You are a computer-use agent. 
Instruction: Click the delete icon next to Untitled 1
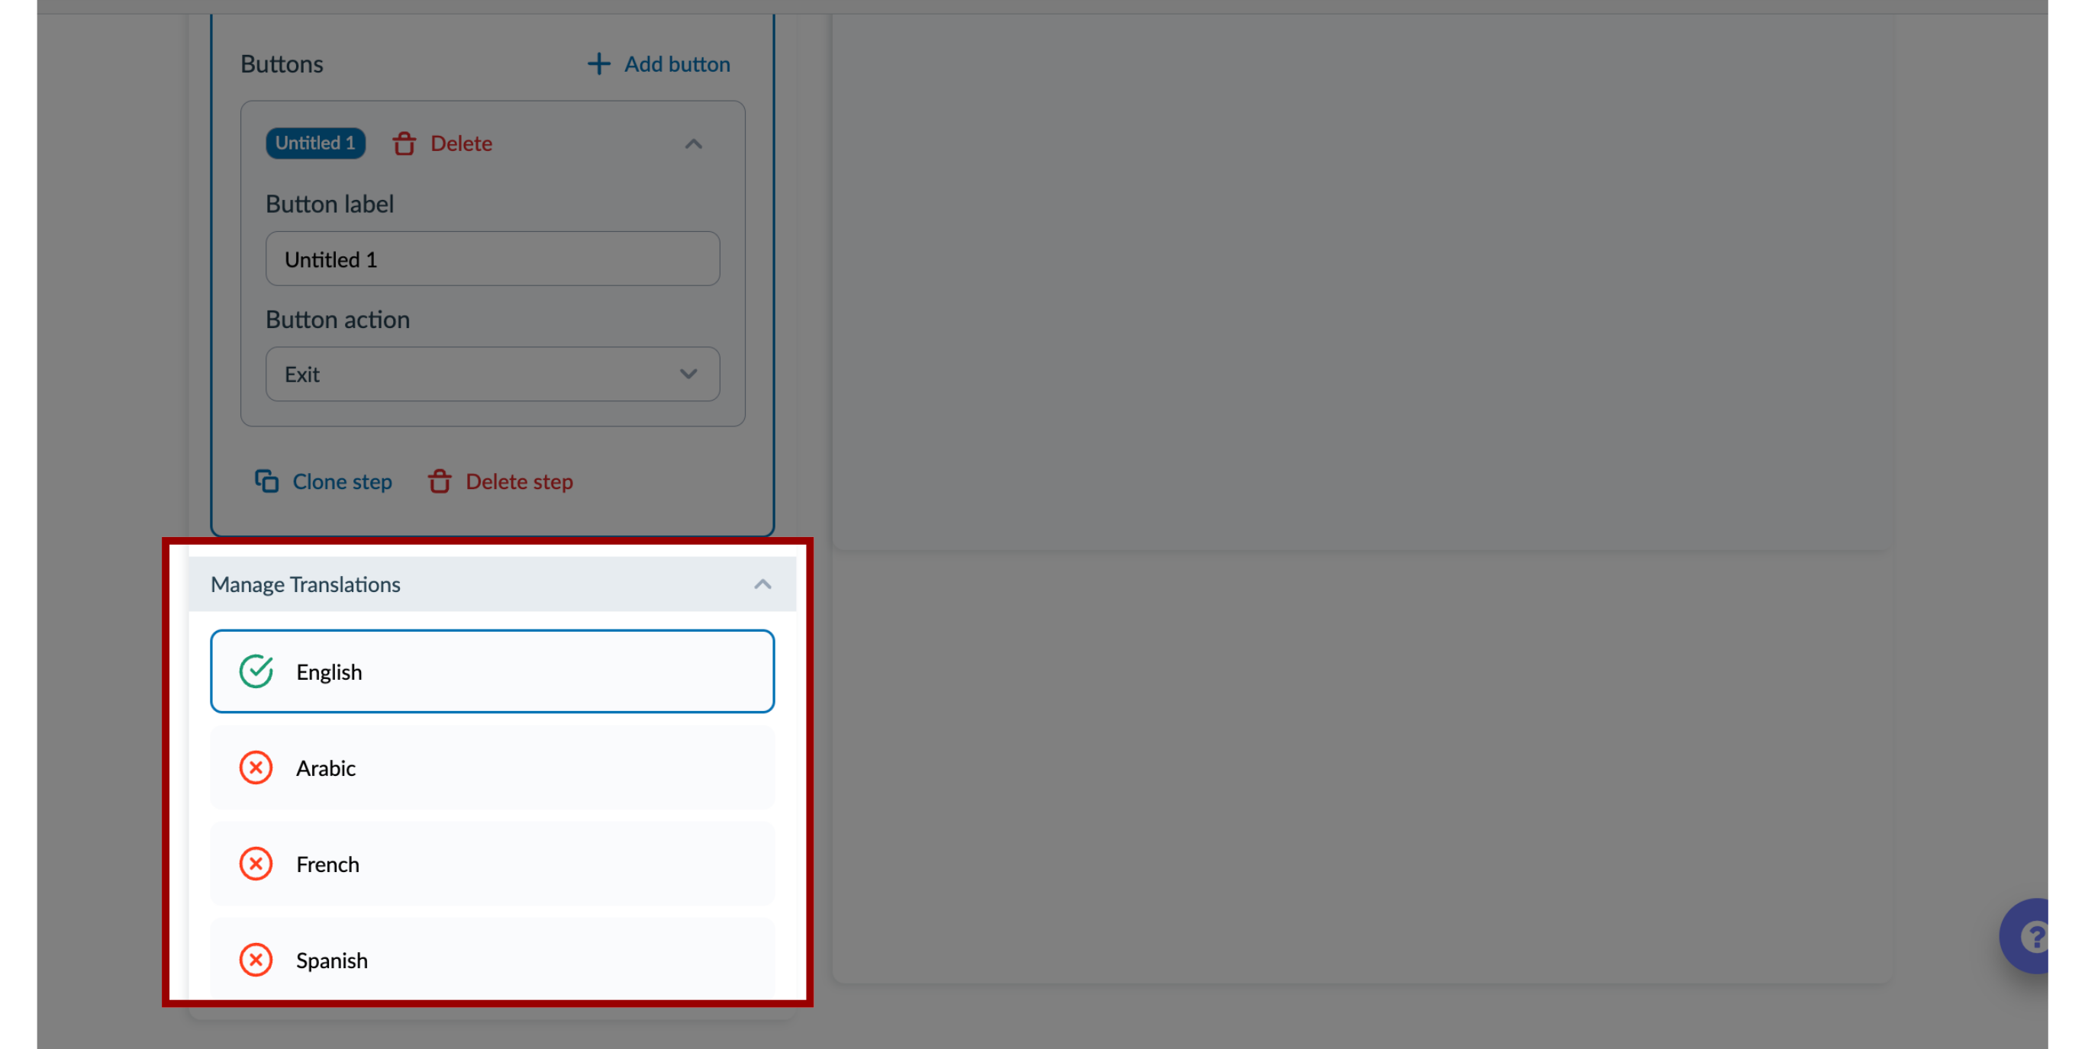pyautogui.click(x=401, y=143)
